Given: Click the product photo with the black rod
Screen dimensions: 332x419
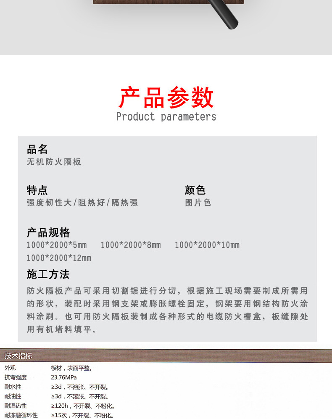Looking at the screenshot, I should click(166, 27).
